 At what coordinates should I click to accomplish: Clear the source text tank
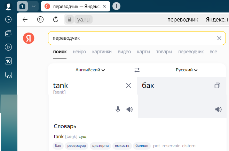click(x=128, y=86)
